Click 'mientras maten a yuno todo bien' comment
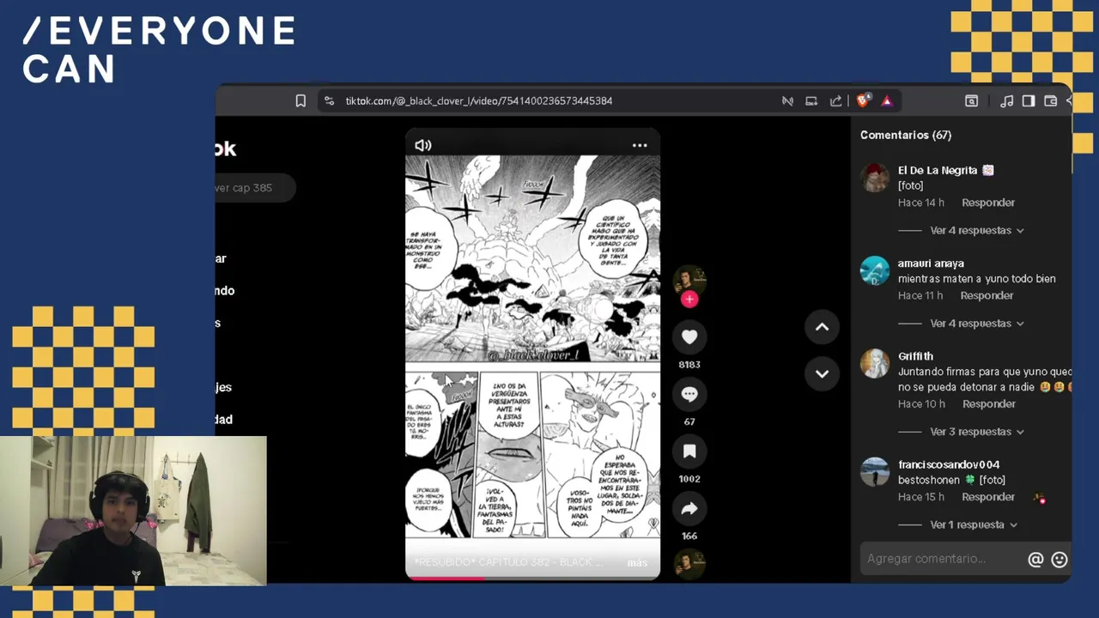This screenshot has width=1099, height=618. pos(977,279)
